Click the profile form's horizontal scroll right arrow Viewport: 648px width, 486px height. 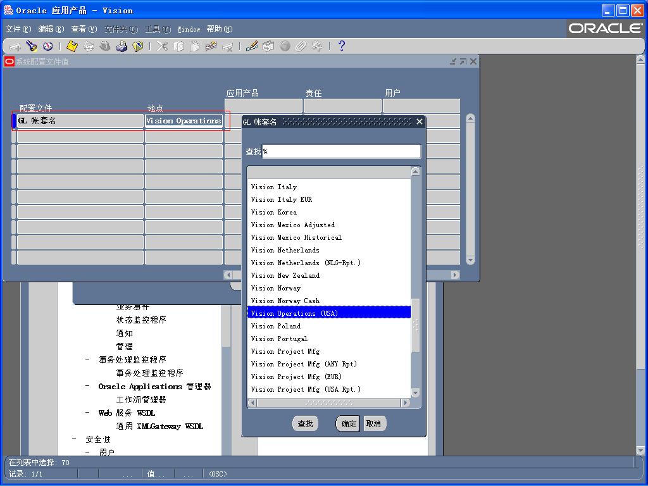[x=455, y=275]
